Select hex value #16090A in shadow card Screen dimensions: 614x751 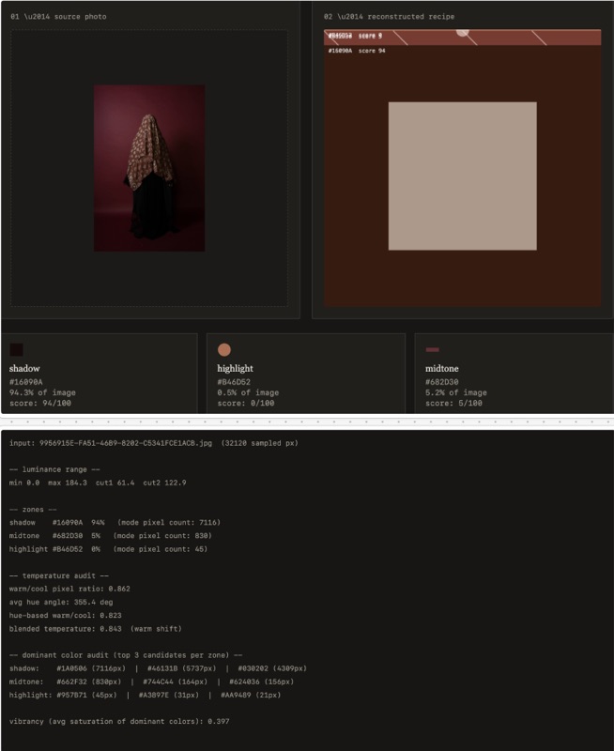point(26,382)
